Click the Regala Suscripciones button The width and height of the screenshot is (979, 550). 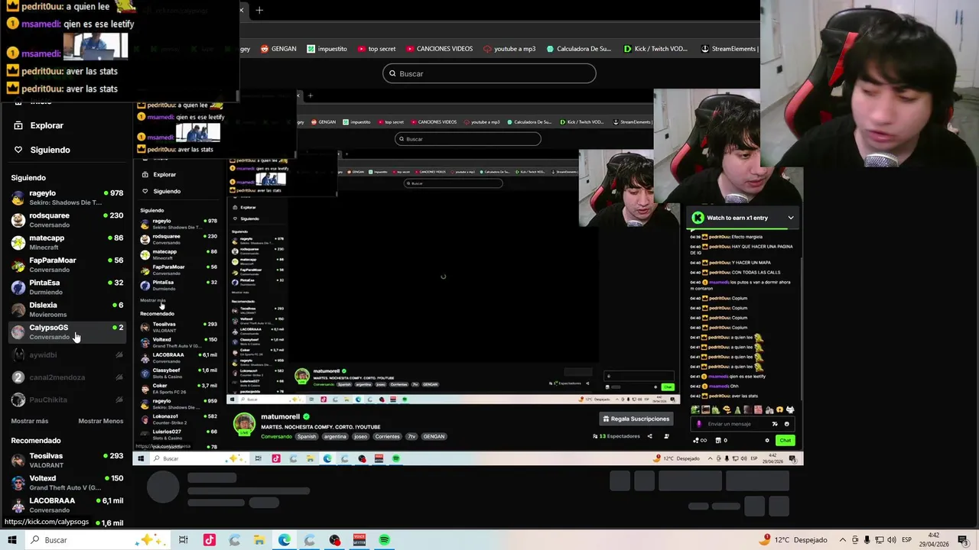coord(636,419)
